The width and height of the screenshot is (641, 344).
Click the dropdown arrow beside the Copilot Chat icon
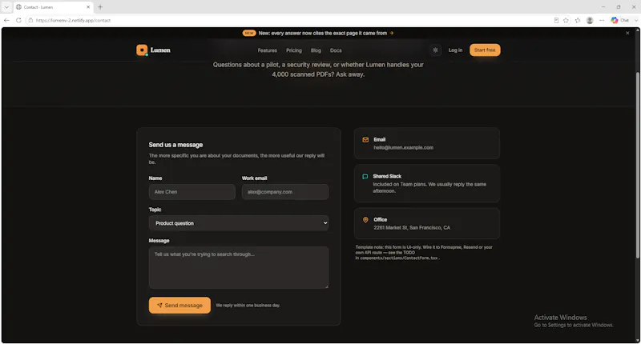point(636,20)
